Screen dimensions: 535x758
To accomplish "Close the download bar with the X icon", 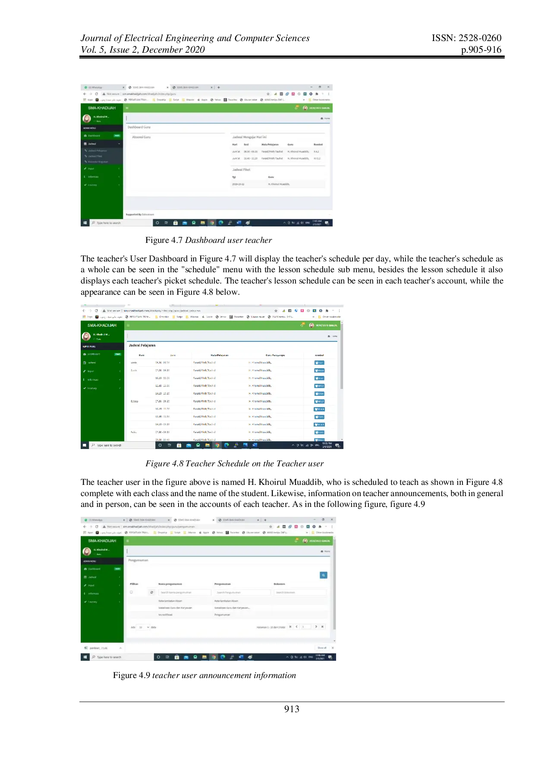I will [x=333, y=648].
